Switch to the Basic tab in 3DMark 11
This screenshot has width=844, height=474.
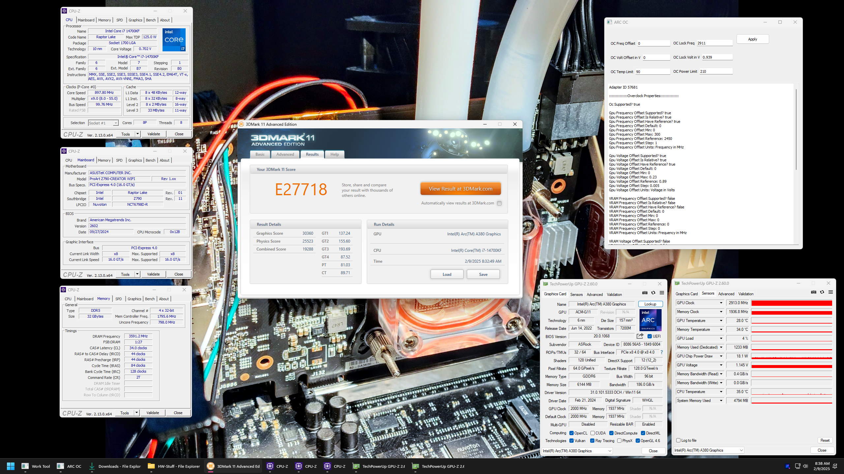click(260, 154)
